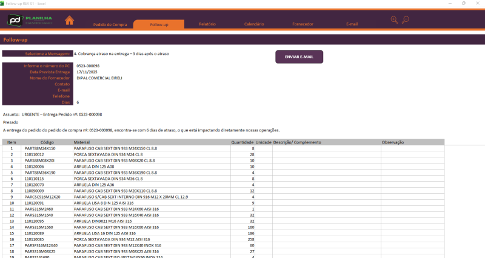Open the Fornecedor tab

303,24
